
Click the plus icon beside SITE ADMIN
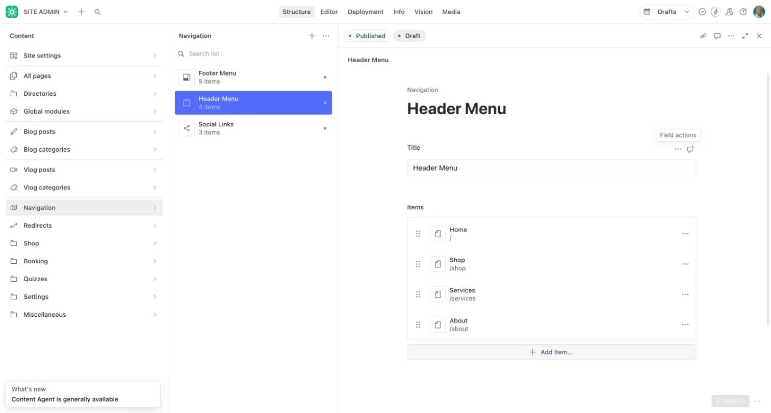(x=81, y=12)
